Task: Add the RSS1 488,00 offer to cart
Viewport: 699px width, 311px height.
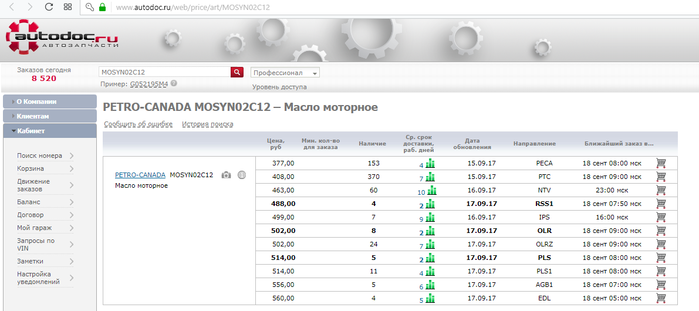Action: pos(661,204)
